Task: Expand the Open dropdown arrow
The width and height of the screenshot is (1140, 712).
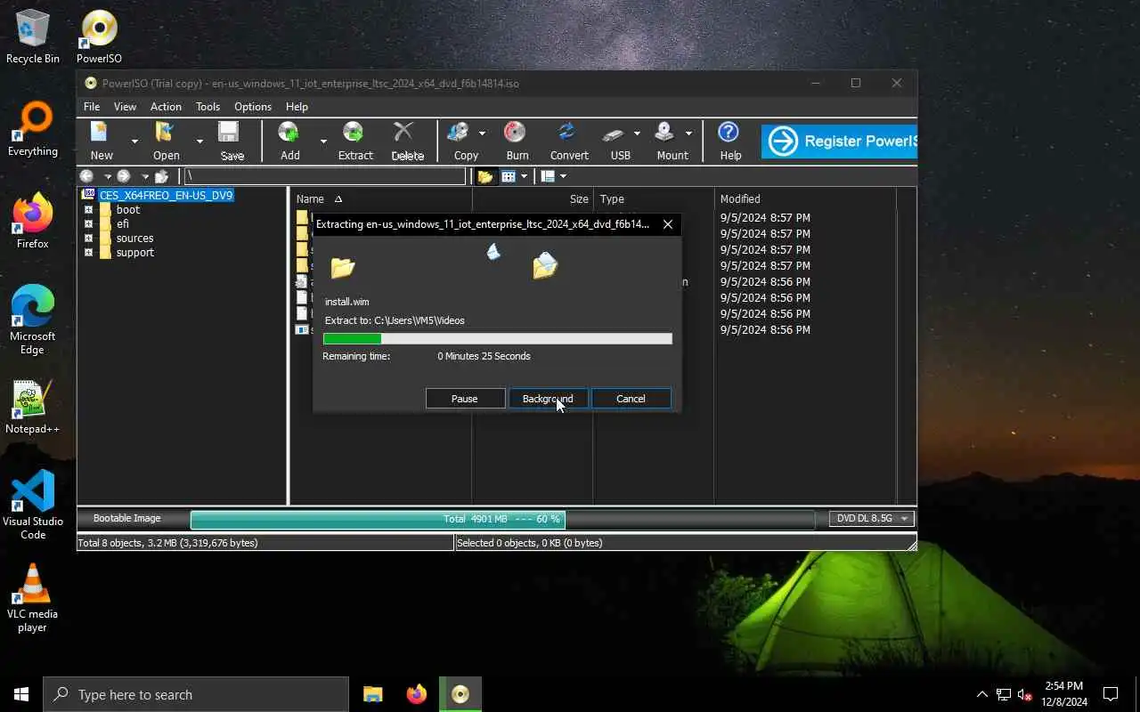Action: (199, 141)
